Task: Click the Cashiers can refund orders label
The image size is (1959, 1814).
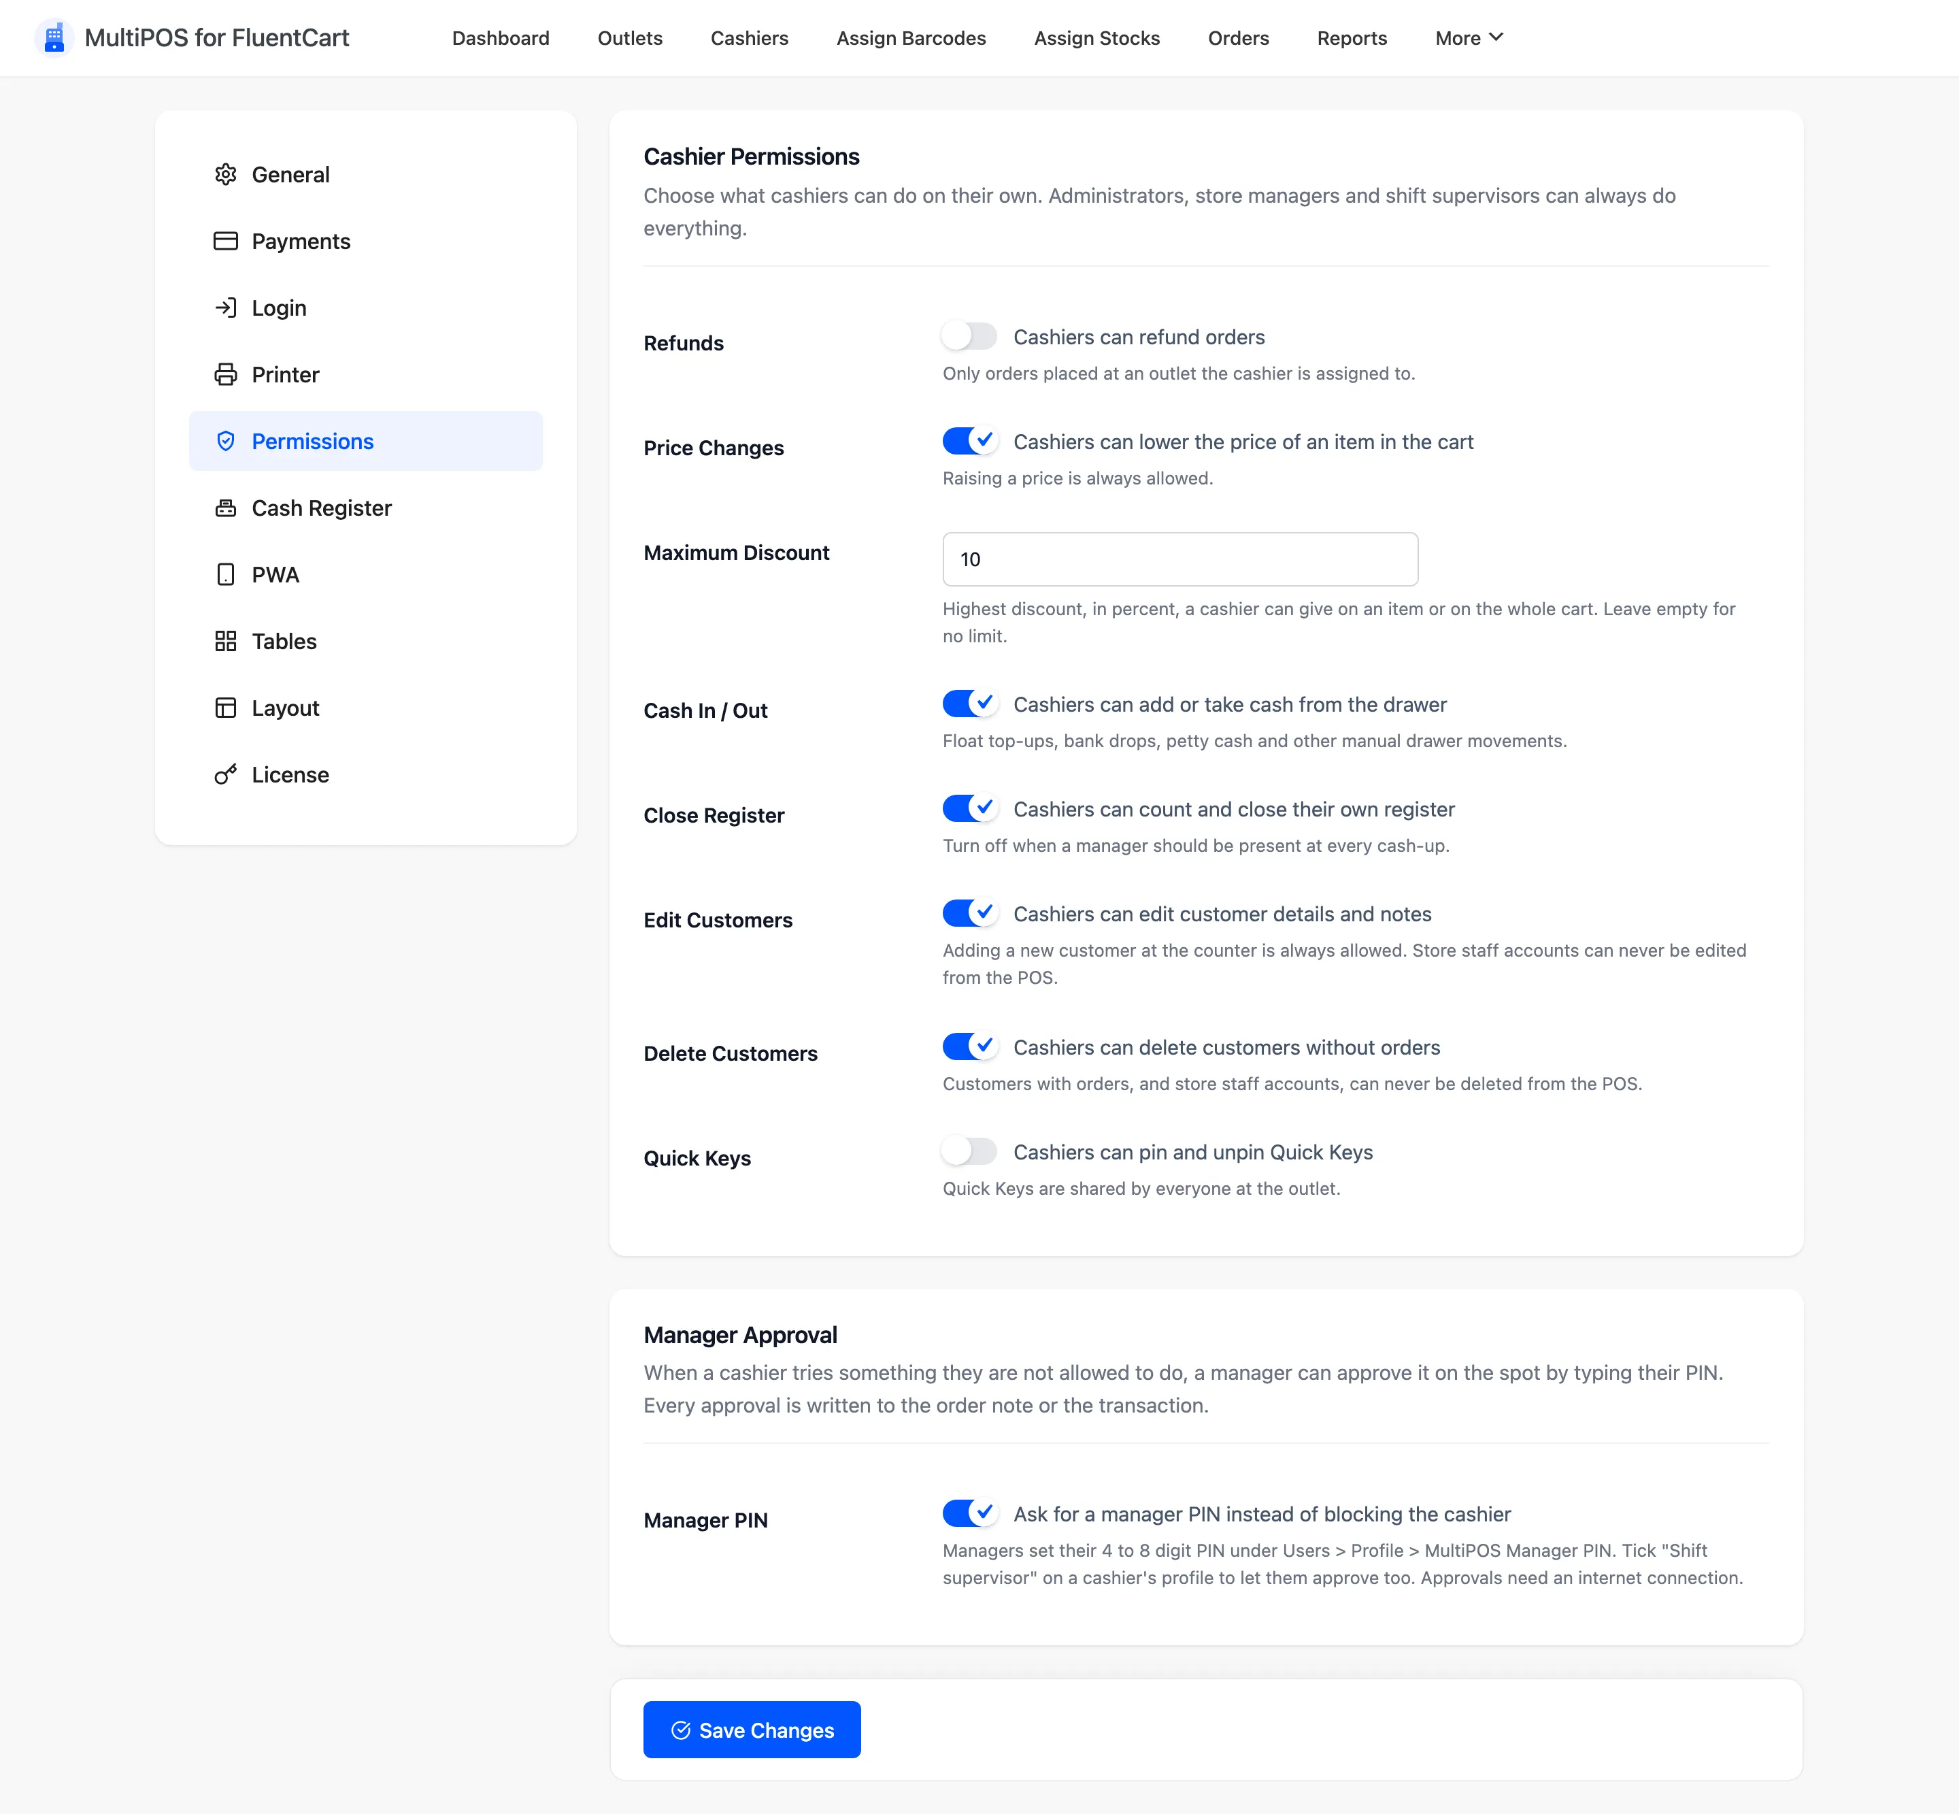Action: pyautogui.click(x=1139, y=337)
